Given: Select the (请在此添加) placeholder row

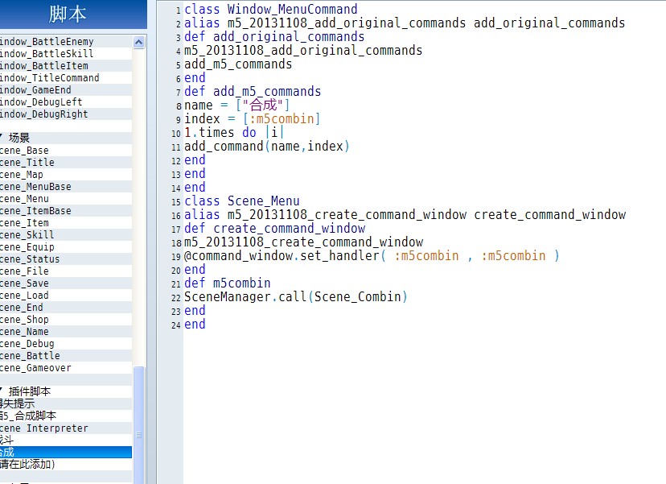Looking at the screenshot, I should click(x=66, y=465).
